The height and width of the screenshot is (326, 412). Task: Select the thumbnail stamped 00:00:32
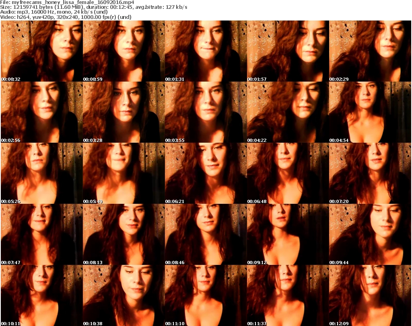point(41,51)
